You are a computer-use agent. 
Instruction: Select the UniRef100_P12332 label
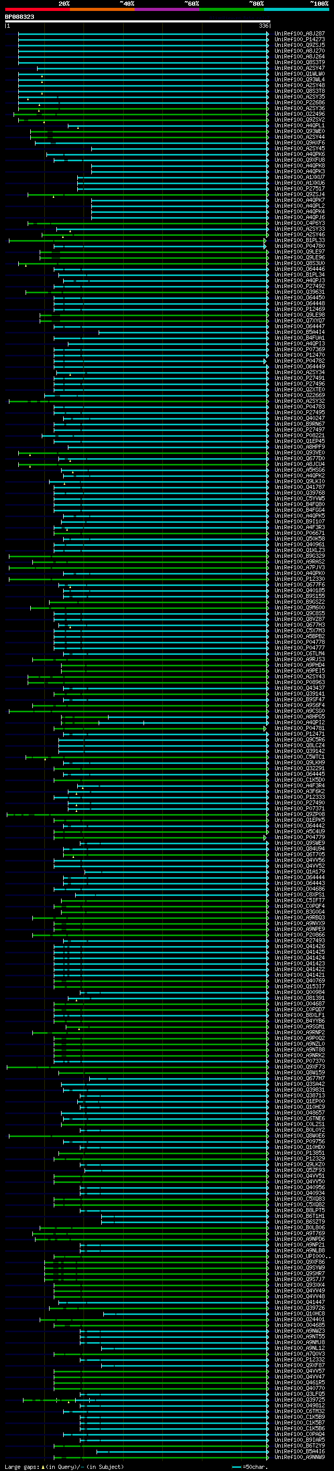pyautogui.click(x=300, y=1359)
